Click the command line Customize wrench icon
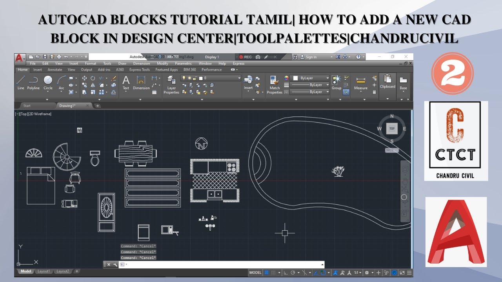502x282 pixels. [x=115, y=265]
